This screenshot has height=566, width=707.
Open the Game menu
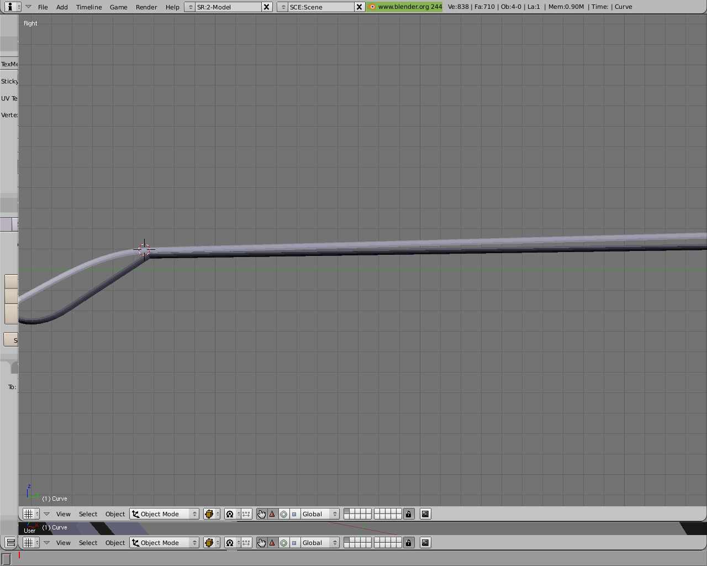[118, 7]
